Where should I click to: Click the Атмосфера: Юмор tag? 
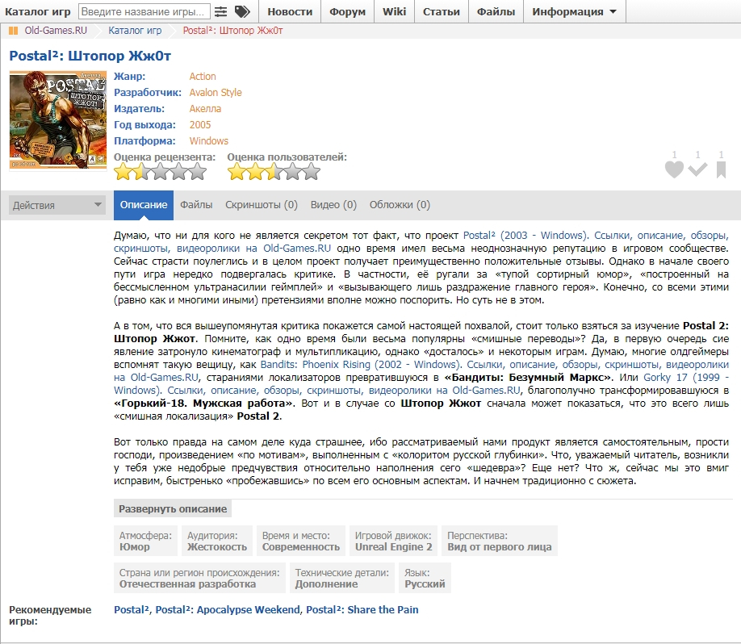click(x=145, y=541)
